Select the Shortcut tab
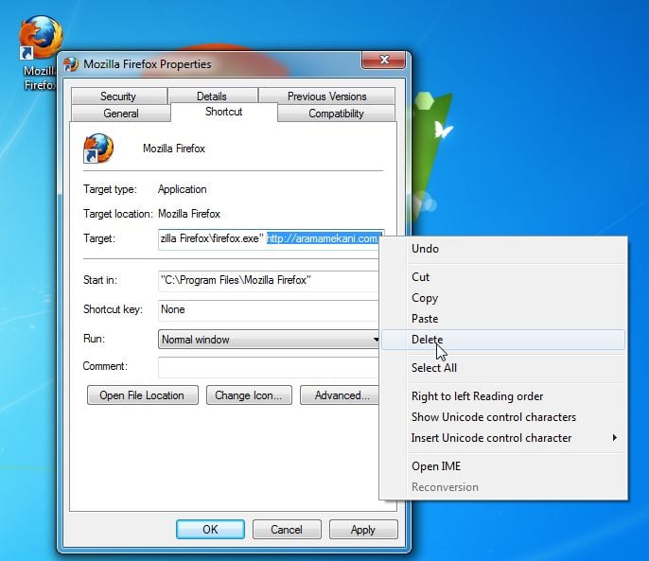This screenshot has width=649, height=561. [x=223, y=112]
